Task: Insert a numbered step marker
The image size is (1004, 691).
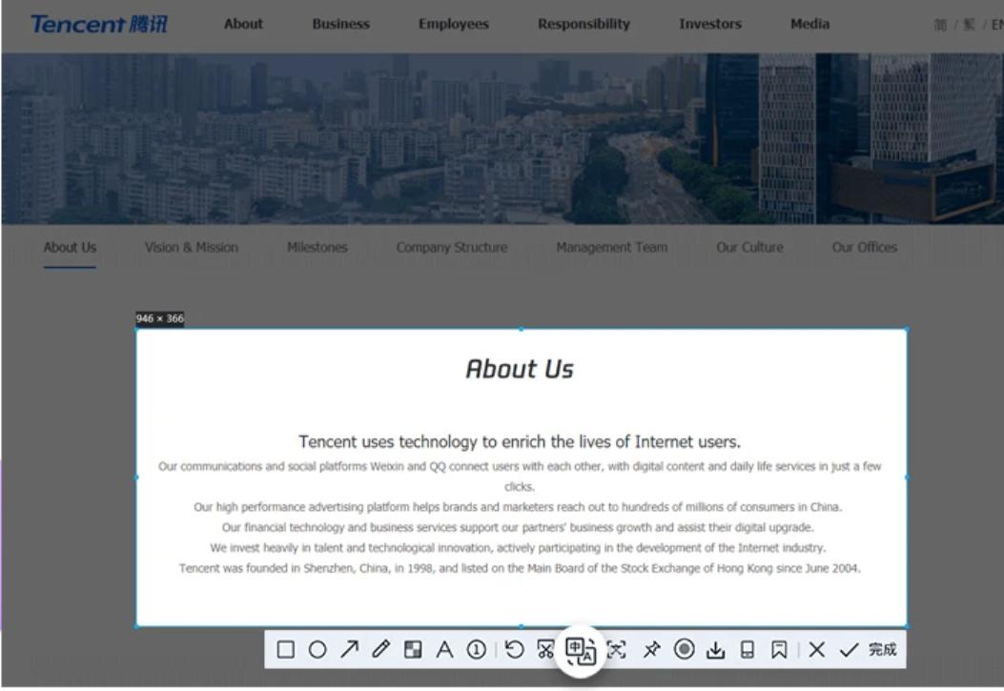Action: pyautogui.click(x=476, y=650)
